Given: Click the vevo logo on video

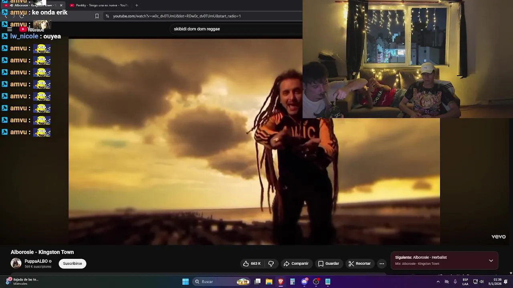Looking at the screenshot, I should click(499, 236).
